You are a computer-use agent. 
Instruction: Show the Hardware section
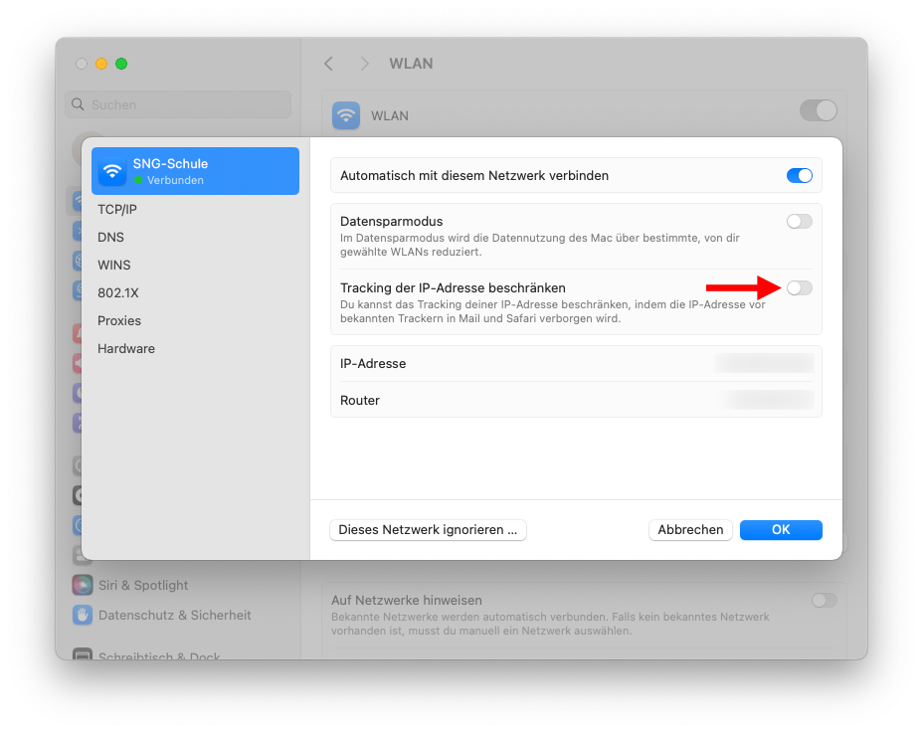coord(126,349)
